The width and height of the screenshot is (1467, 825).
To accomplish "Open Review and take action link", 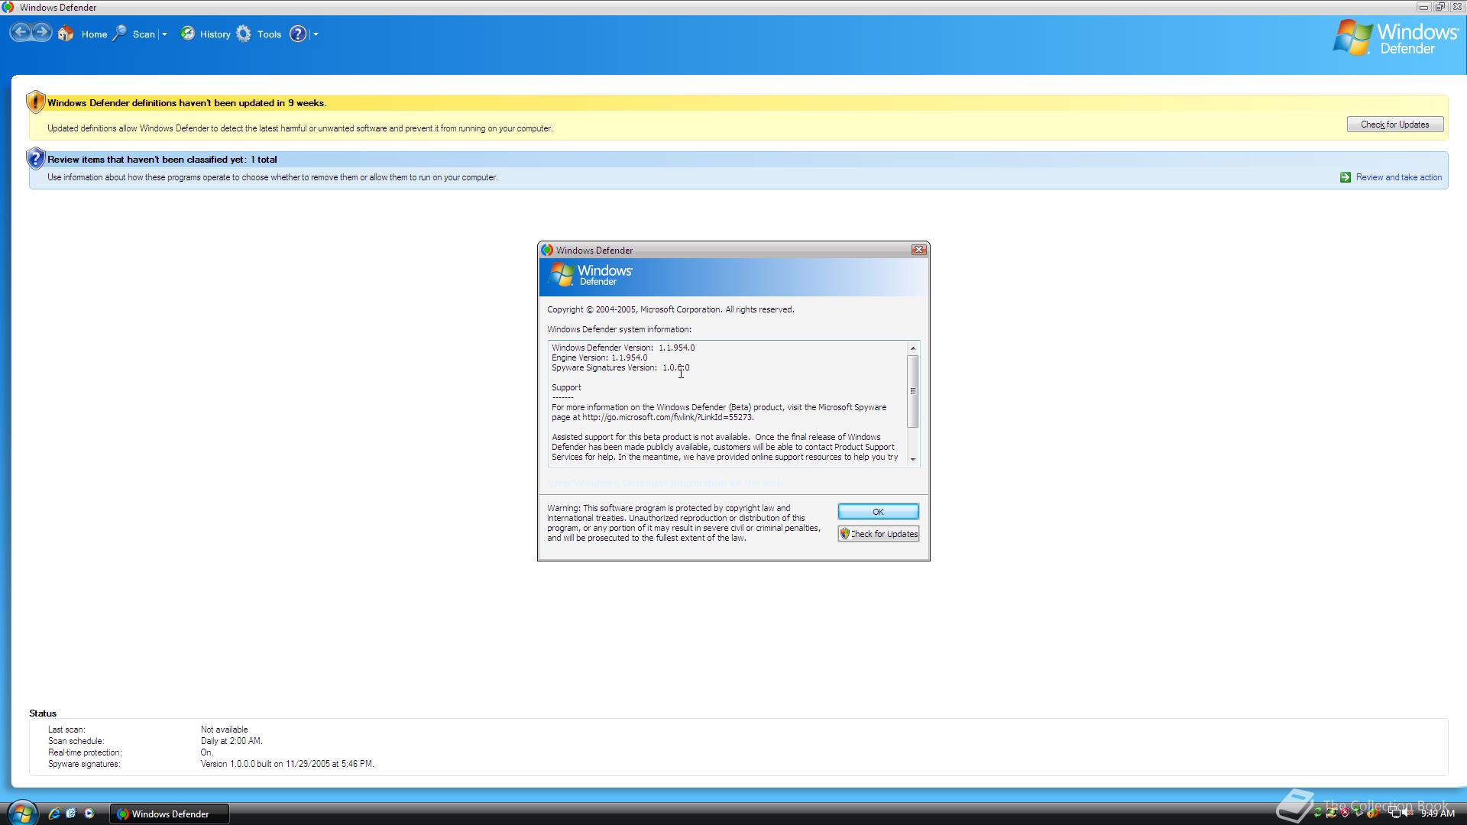I will coord(1398,177).
